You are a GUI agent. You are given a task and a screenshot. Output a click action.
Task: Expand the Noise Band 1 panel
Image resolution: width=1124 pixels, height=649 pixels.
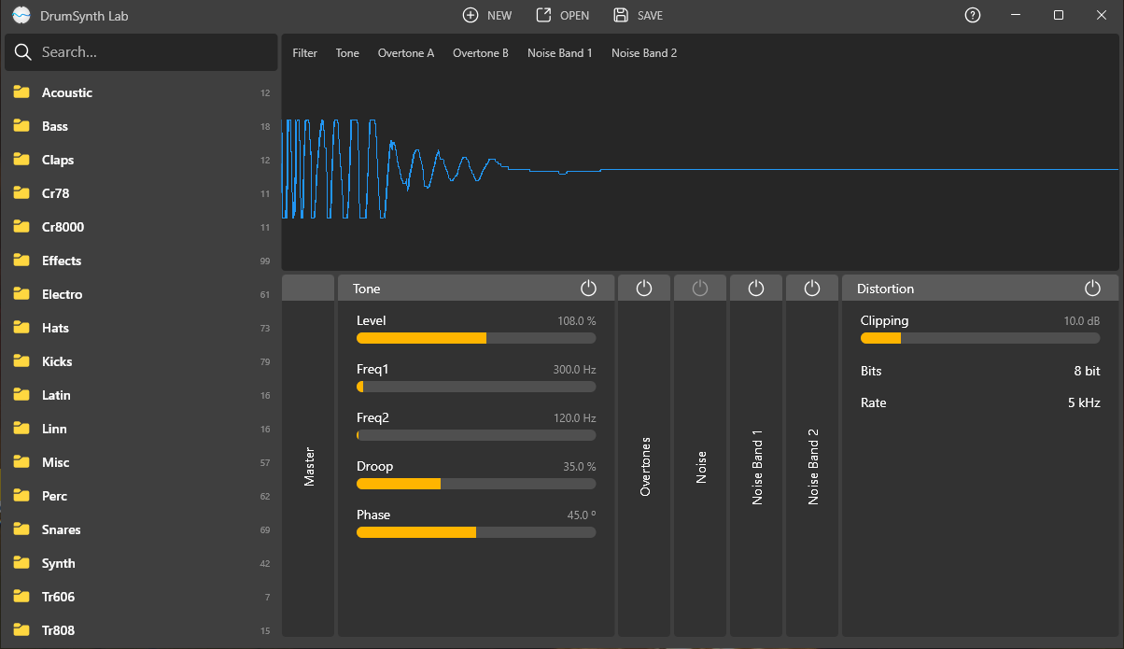[x=757, y=465]
